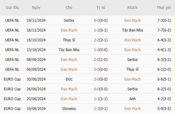The image size is (175, 113).
Task: Click the Ngày column header
Action: [x=36, y=7]
